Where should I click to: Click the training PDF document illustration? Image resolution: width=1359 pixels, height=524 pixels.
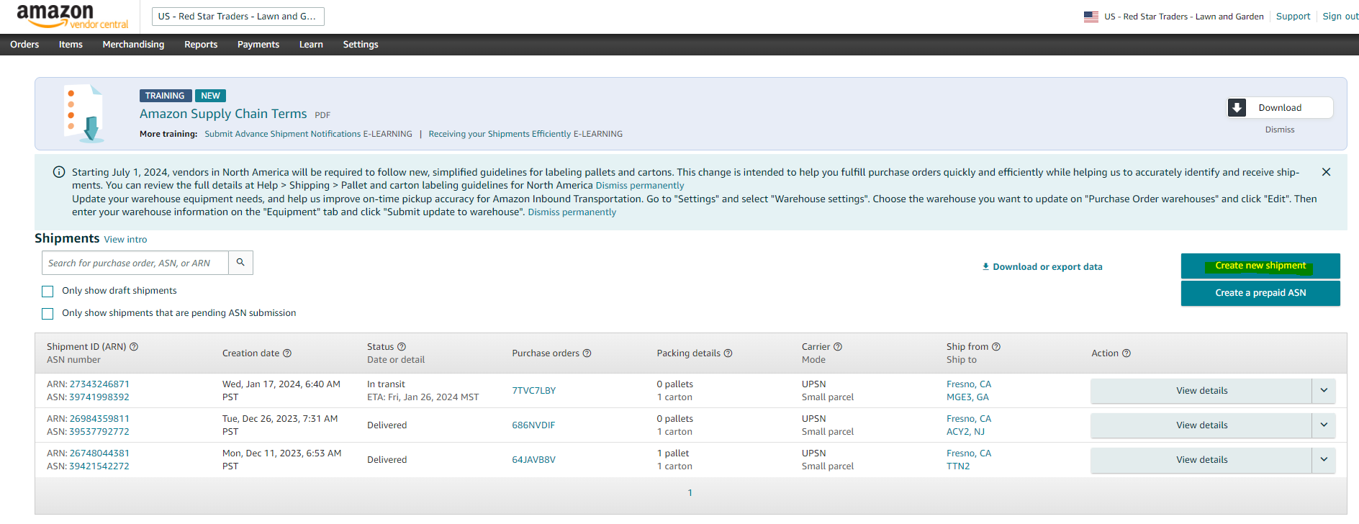[x=85, y=113]
